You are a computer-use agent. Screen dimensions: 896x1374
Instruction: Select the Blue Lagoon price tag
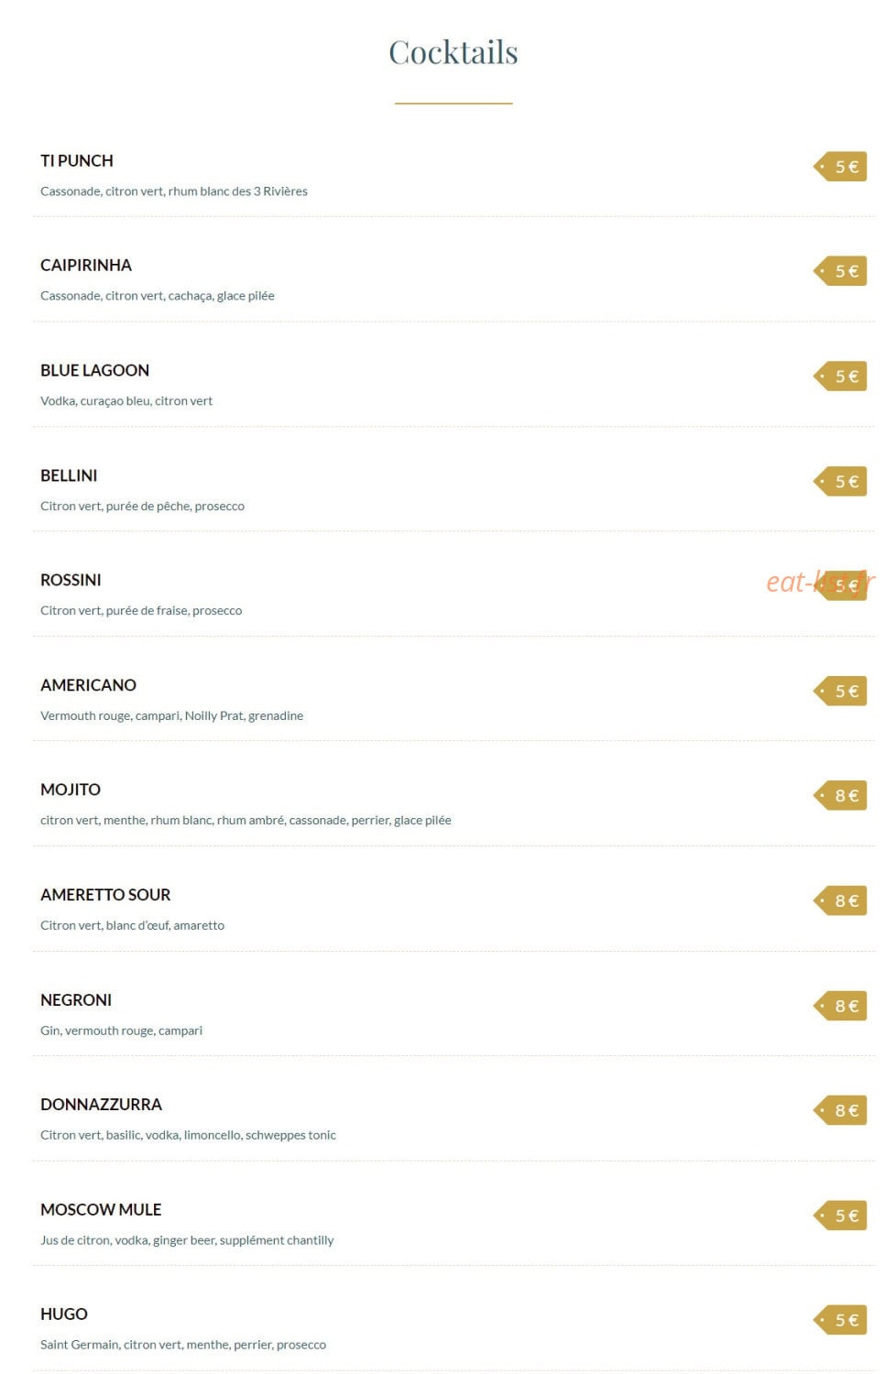[840, 376]
